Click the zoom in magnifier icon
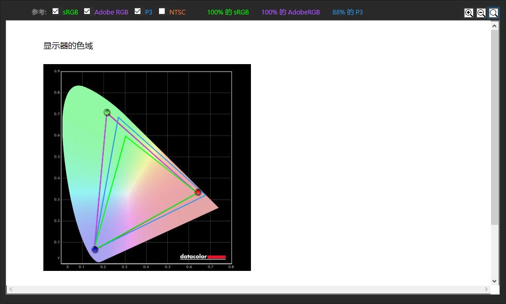 [x=468, y=13]
